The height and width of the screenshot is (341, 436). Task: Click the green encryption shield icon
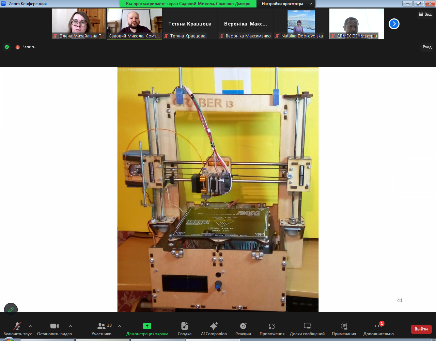click(7, 47)
